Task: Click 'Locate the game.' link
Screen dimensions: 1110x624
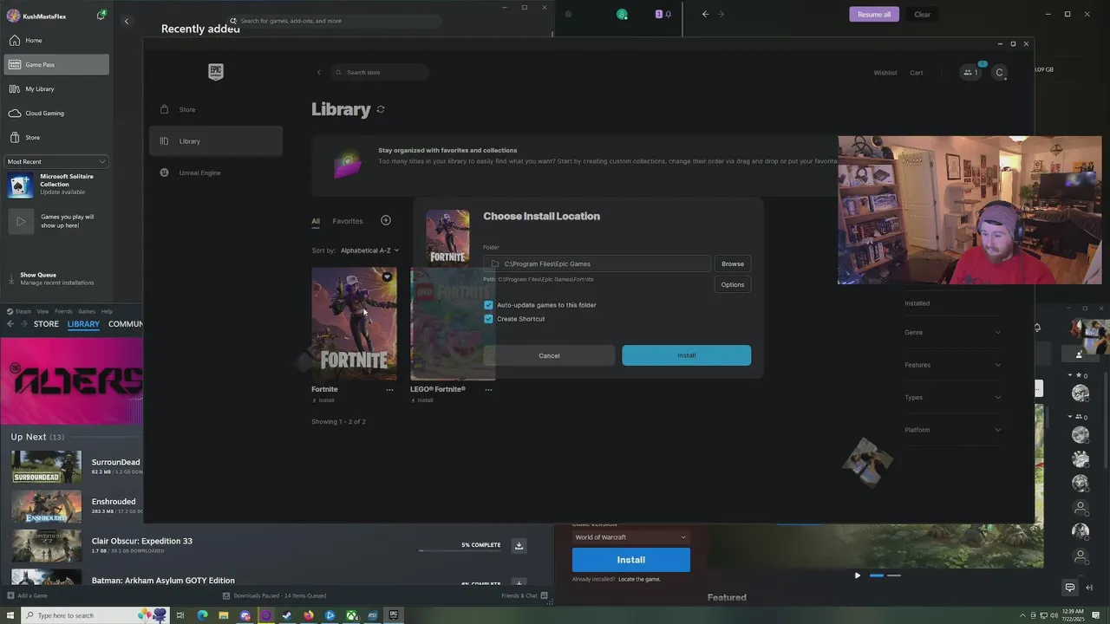Action: [x=639, y=579]
